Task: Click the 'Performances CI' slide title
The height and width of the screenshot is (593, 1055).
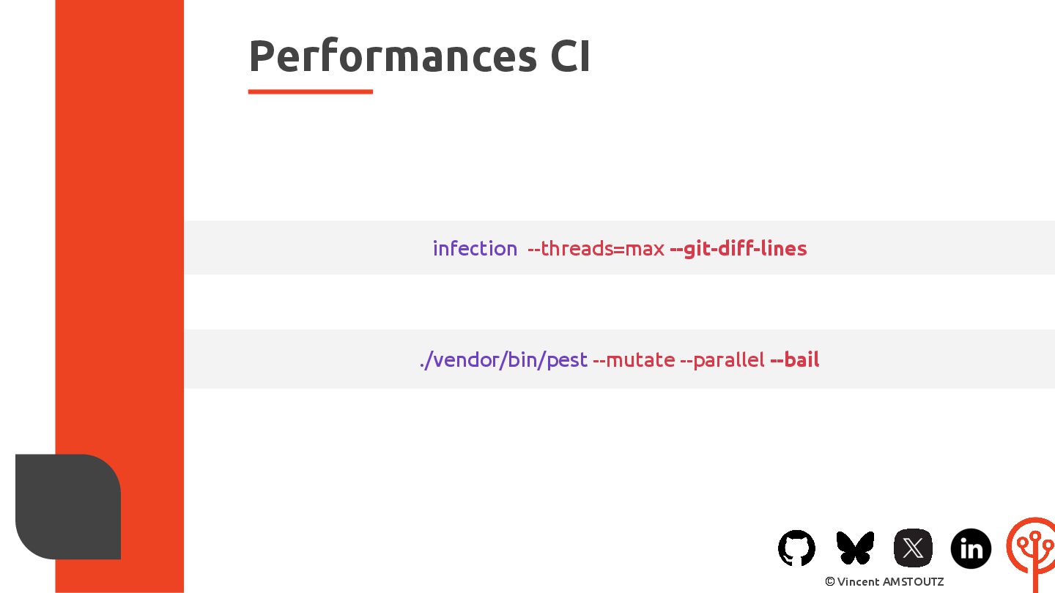Action: [x=419, y=56]
